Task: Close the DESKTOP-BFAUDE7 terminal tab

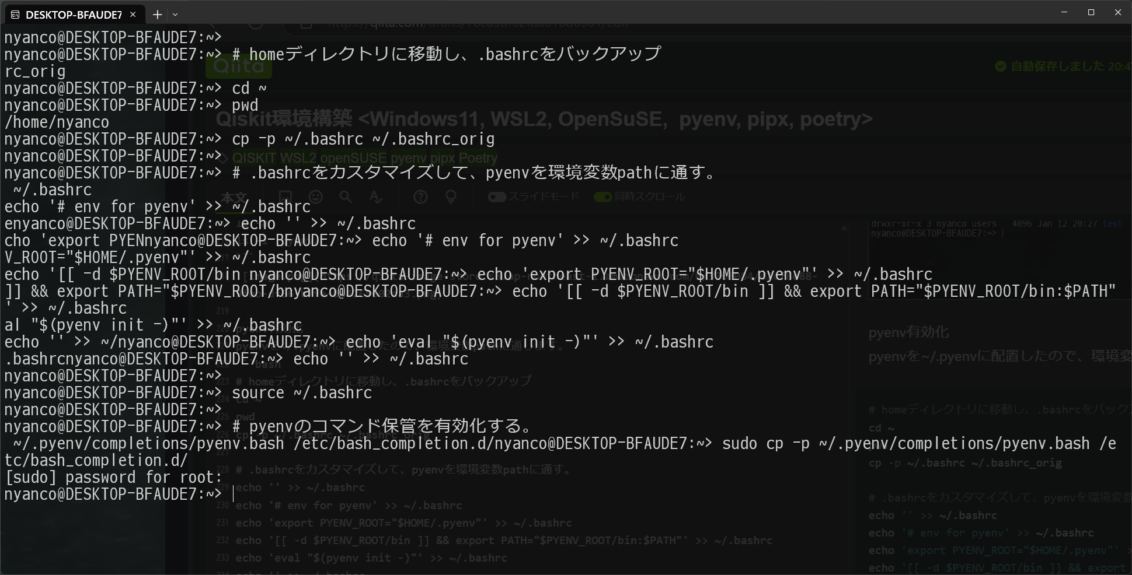Action: [133, 15]
